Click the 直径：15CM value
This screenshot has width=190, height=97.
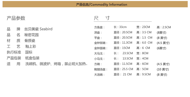coord(122,48)
